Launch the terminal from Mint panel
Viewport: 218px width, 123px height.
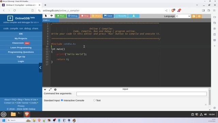pyautogui.click(x=20, y=114)
